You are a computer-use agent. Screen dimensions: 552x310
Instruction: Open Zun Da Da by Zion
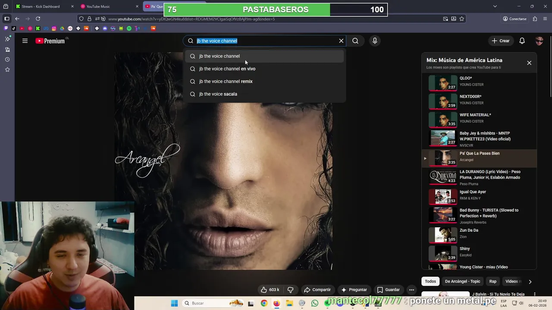tap(479, 234)
